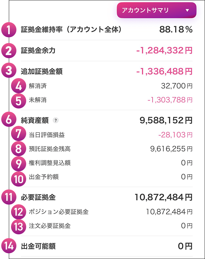Click the numbered badge 2 next to 証拠金余力
Viewport: 205px width, 259px height.
pyautogui.click(x=9, y=51)
